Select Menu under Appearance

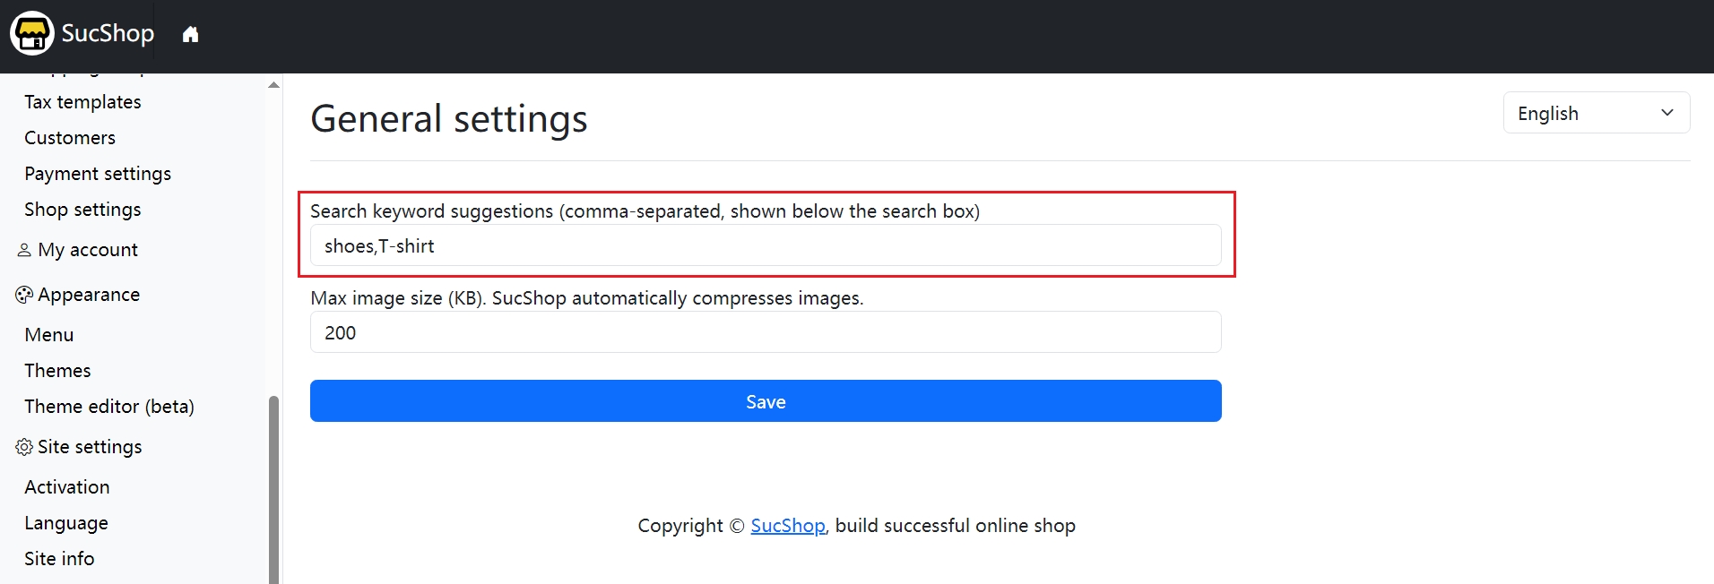tap(49, 335)
